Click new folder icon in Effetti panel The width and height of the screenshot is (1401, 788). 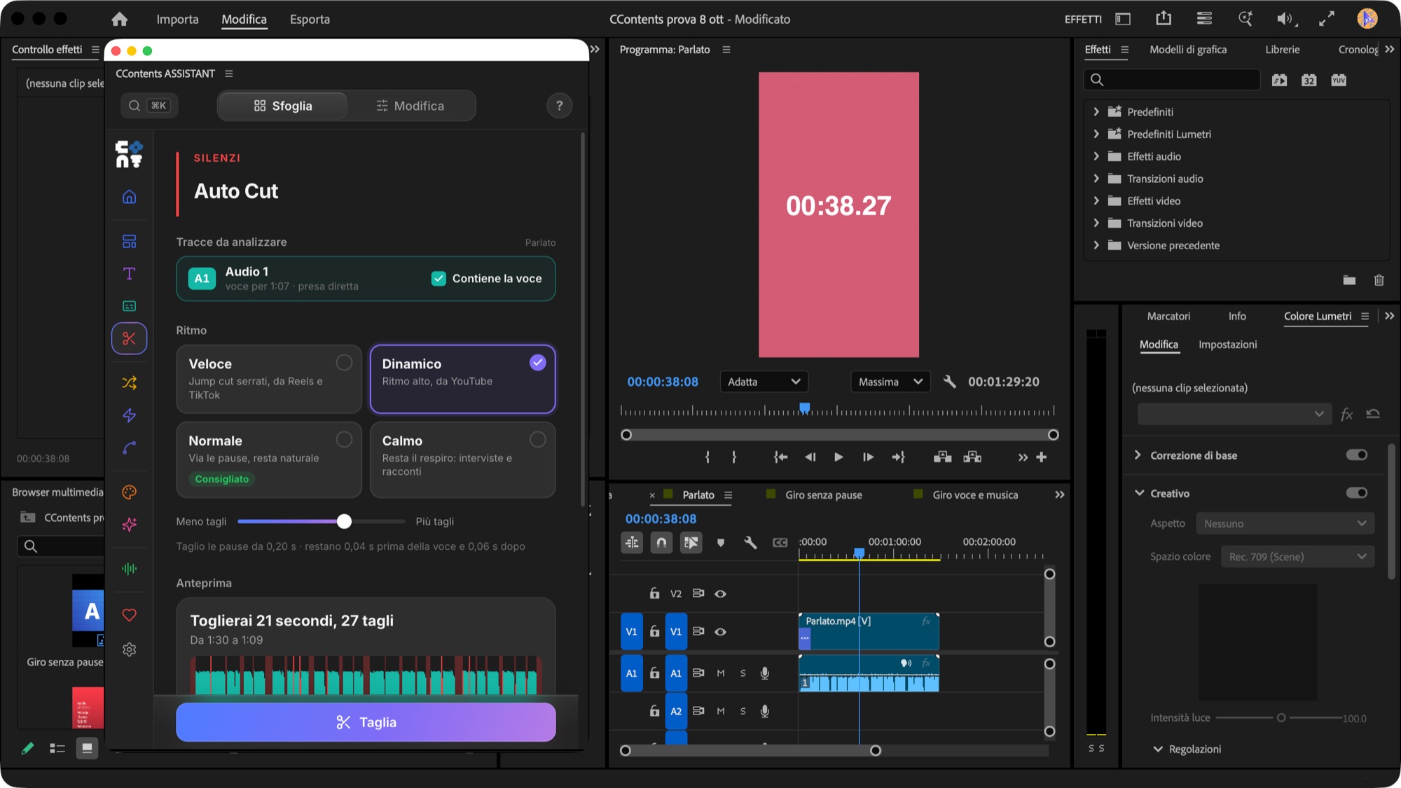tap(1349, 280)
